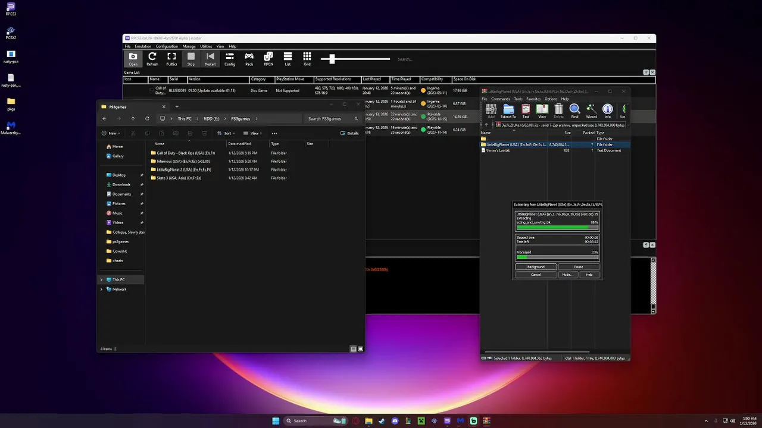Screen dimensions: 762x428
Task: Click WinRAR View icon
Action: pyautogui.click(x=542, y=111)
